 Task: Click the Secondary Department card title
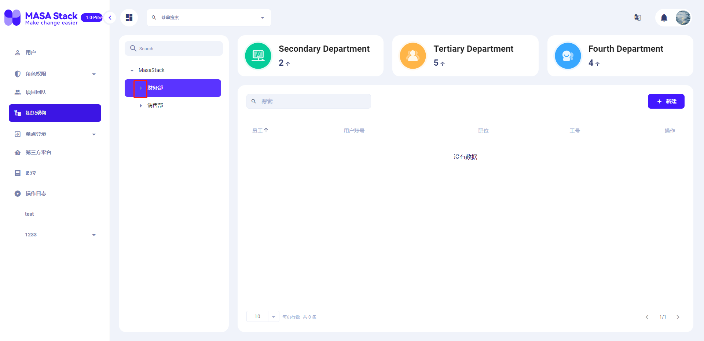(324, 49)
